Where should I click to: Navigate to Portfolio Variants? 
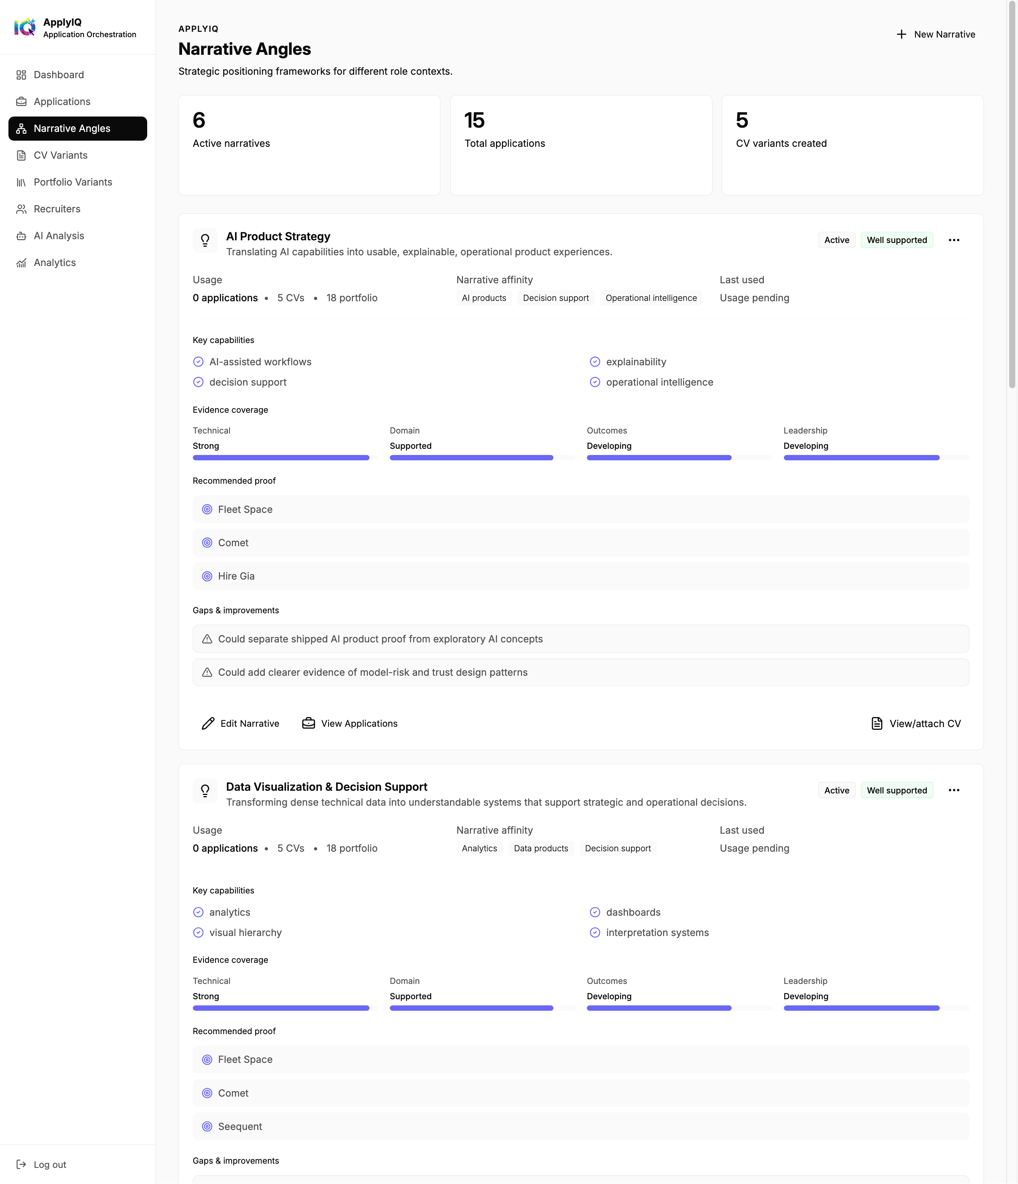point(78,182)
